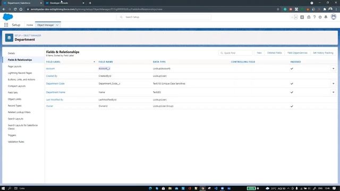Open the Created By field link
This screenshot has width=340, height=191.
tap(52, 76)
